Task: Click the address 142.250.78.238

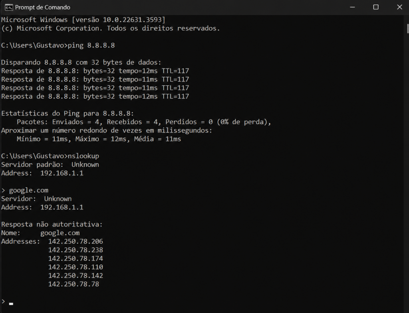Action: coord(75,250)
